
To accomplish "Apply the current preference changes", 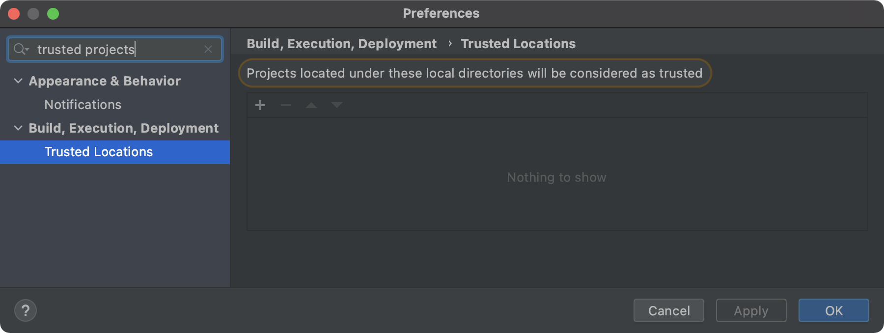I will tap(750, 310).
